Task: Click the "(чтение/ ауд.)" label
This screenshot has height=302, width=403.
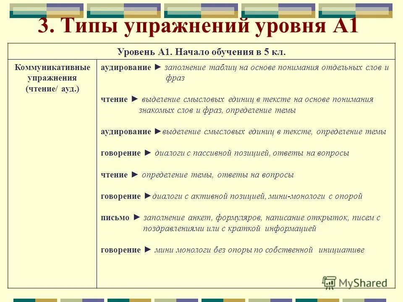Action: point(52,89)
